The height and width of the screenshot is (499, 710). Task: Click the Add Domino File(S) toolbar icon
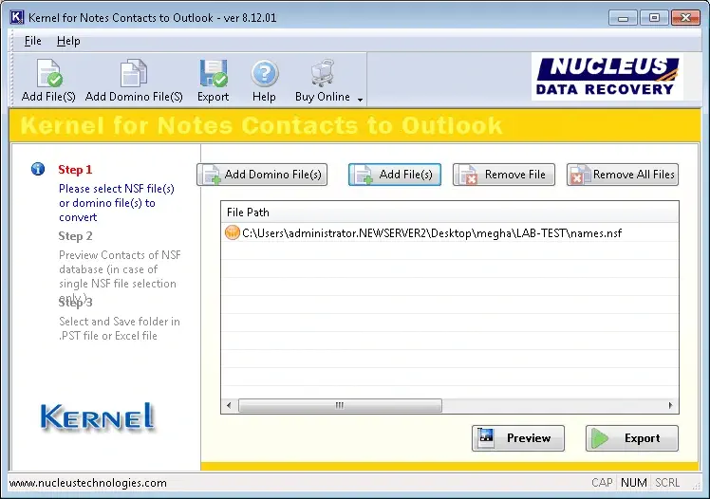coord(134,73)
